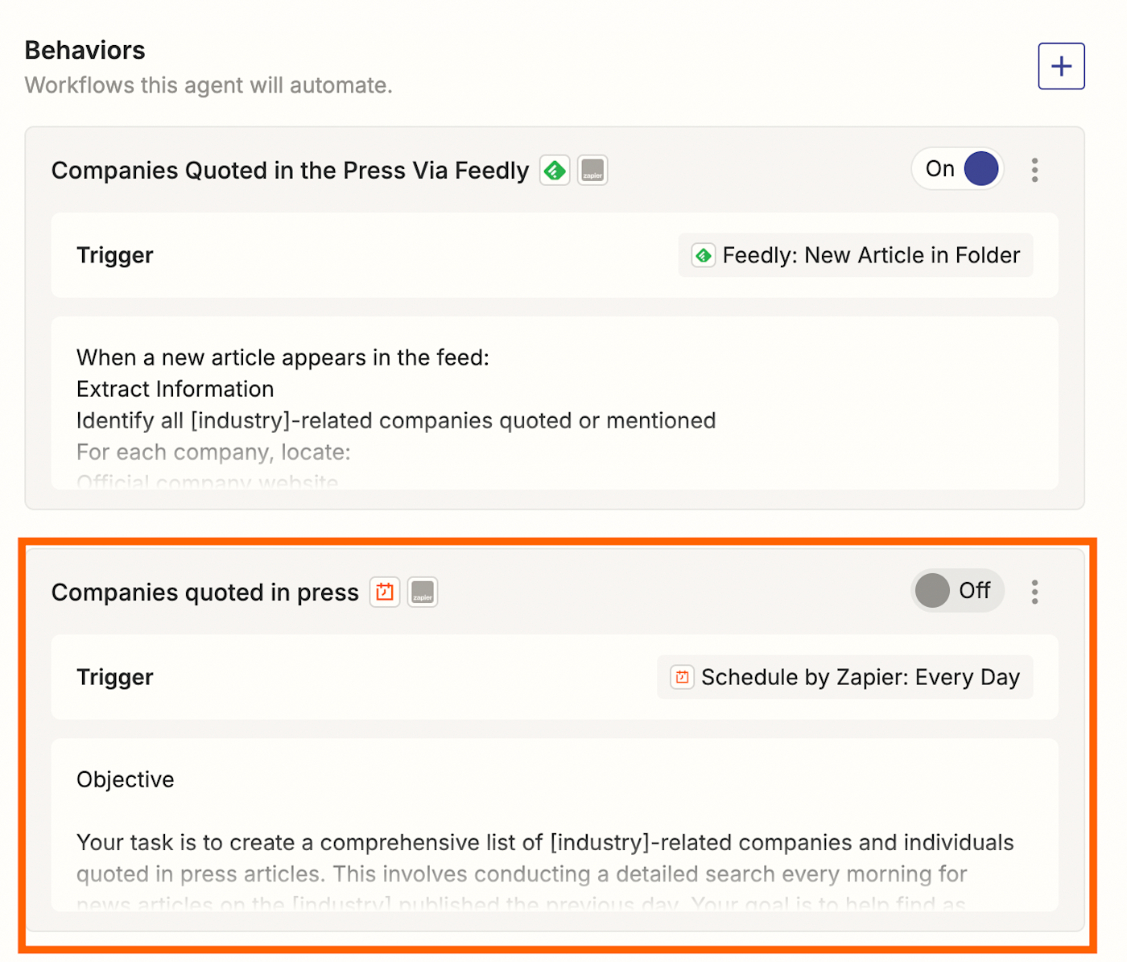Select Feedly: New Article in Folder trigger
Image resolution: width=1127 pixels, height=962 pixels.
click(856, 255)
